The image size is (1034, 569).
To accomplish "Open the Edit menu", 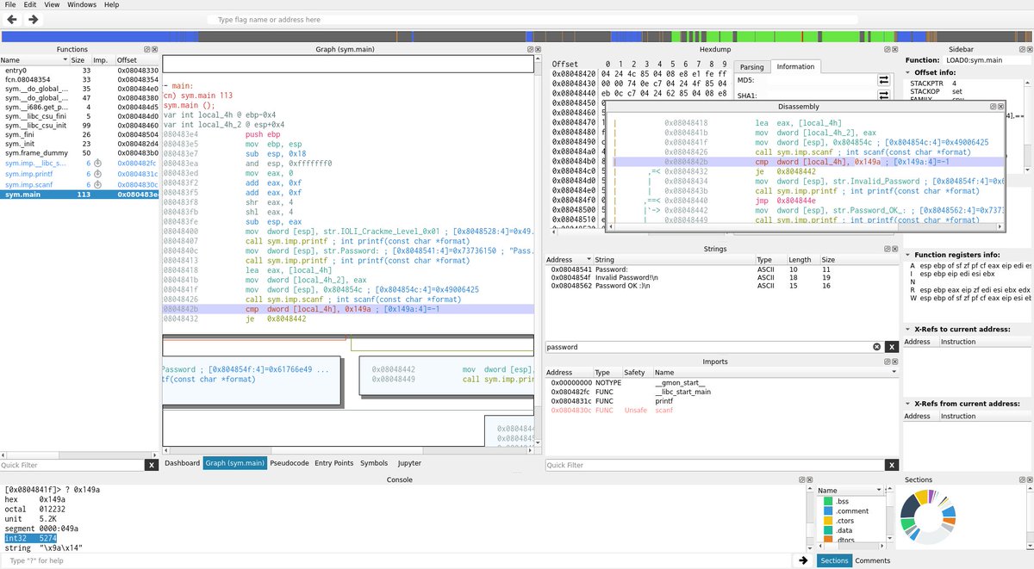I will [x=31, y=4].
